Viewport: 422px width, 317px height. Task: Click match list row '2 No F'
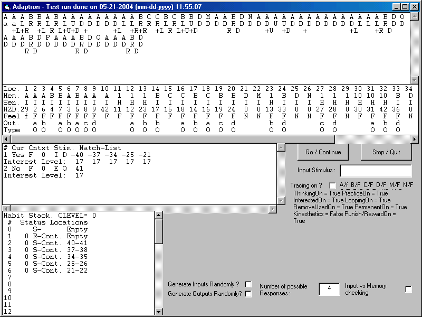[44, 169]
